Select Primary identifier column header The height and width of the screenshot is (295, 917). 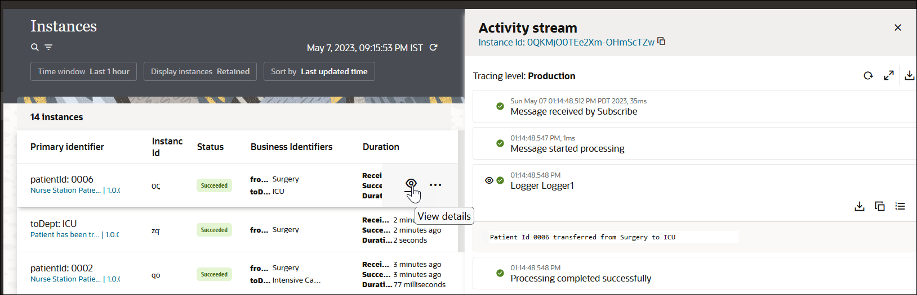(67, 147)
